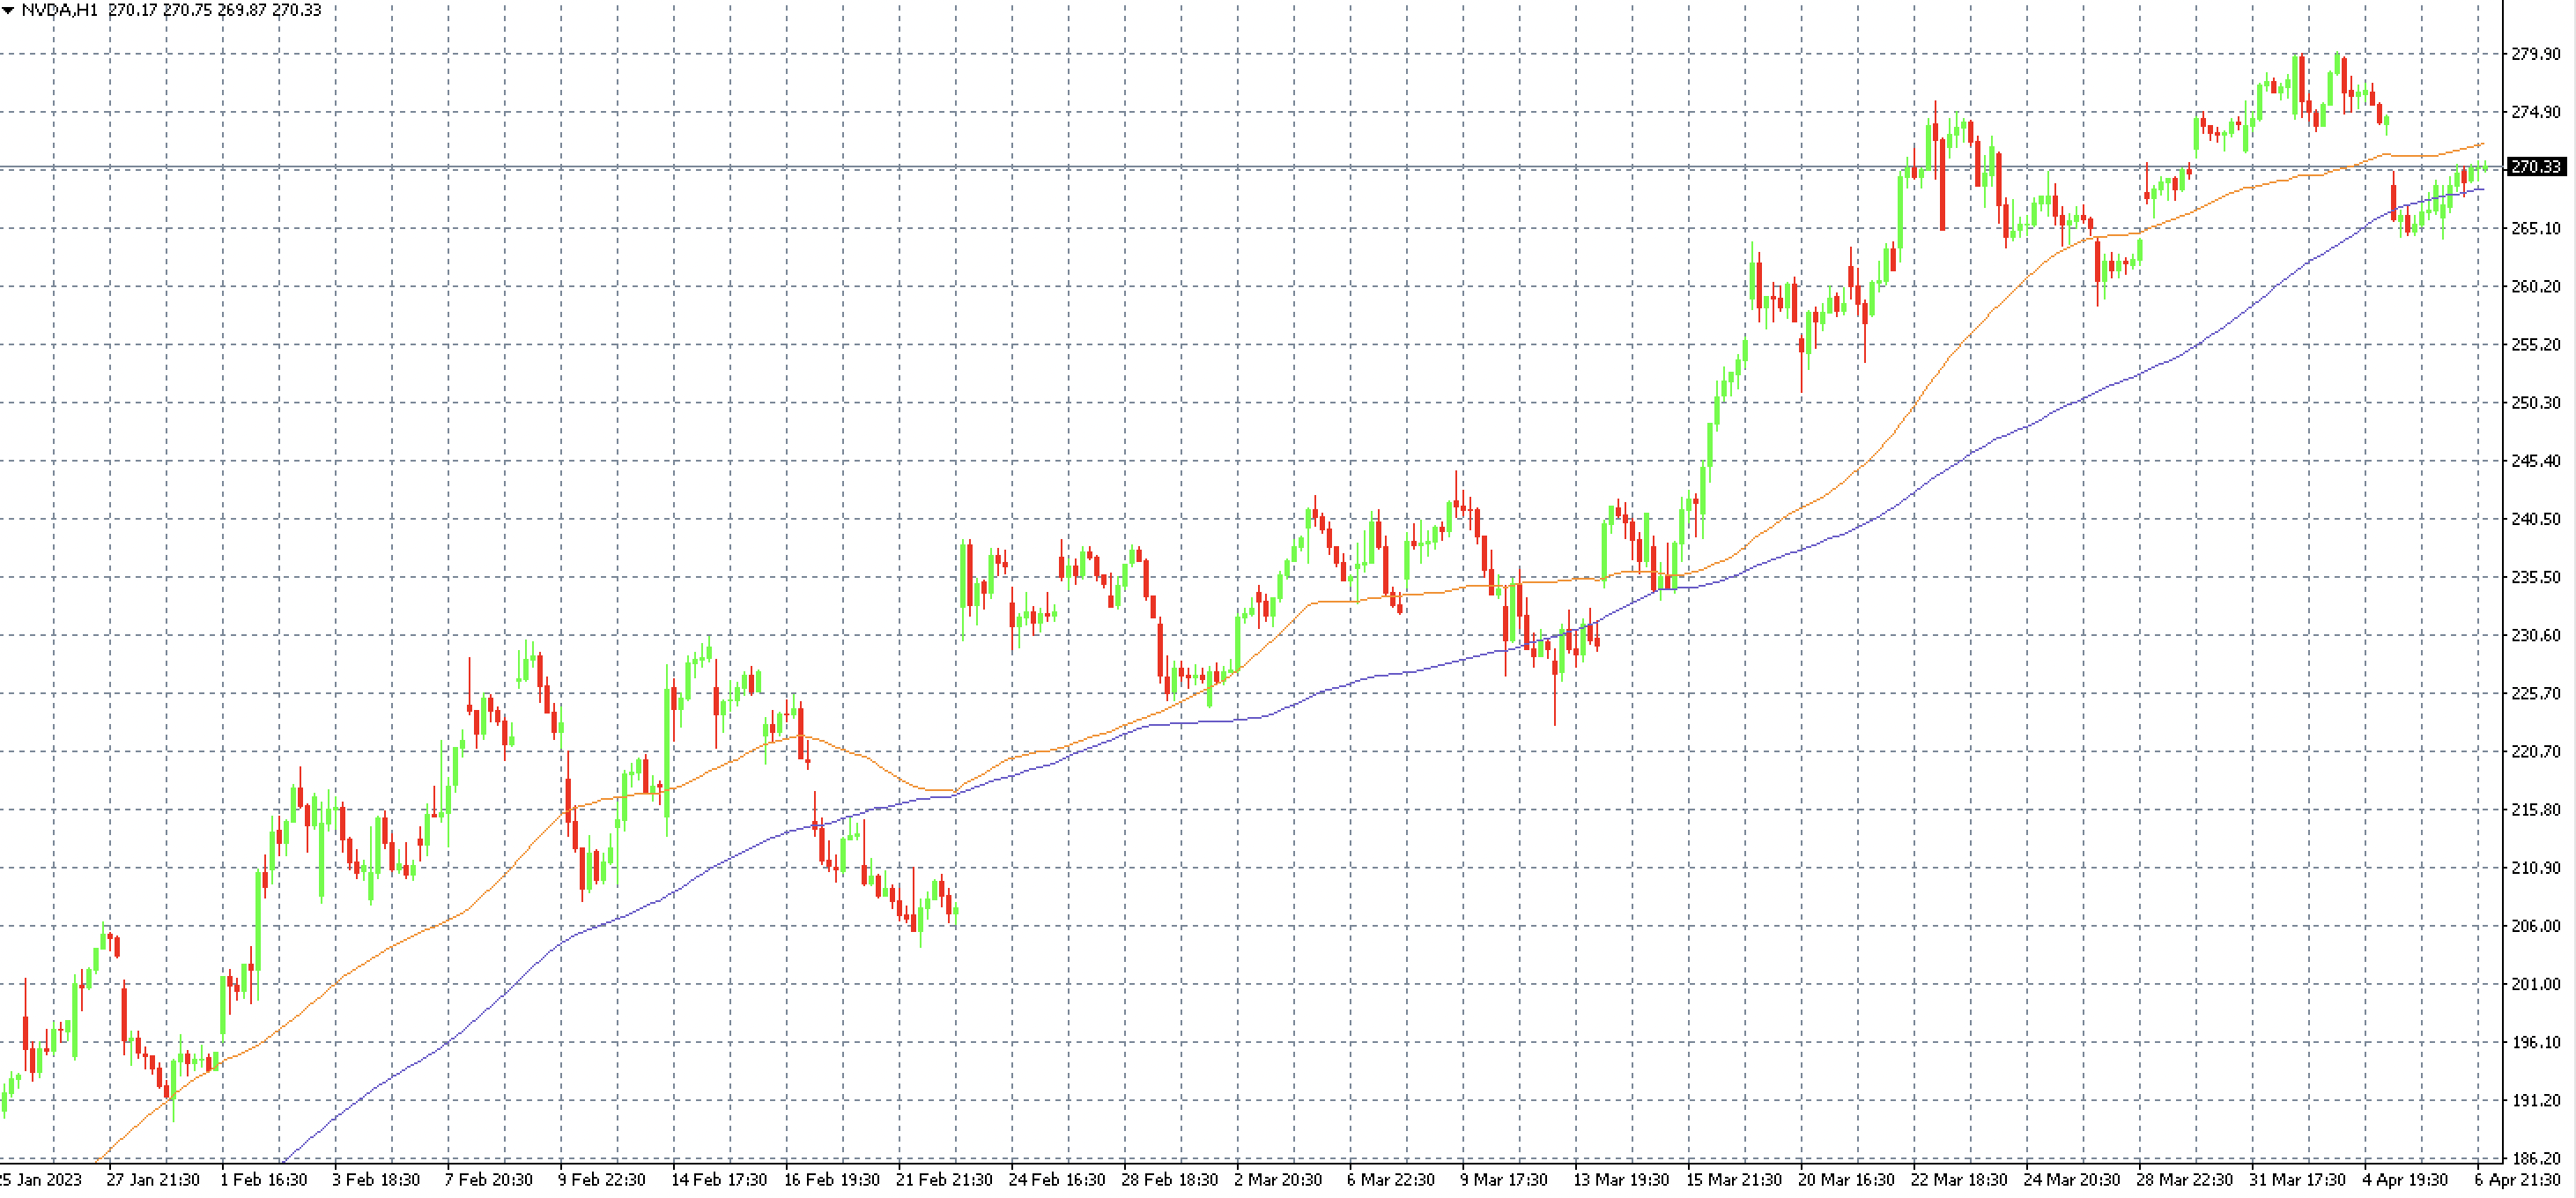The image size is (2576, 1198).
Task: Select the 206.00 price axis label
Action: (x=2536, y=926)
